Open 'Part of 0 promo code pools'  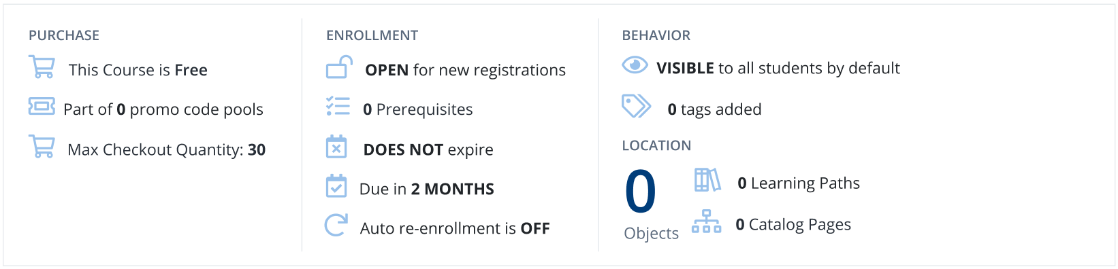tap(163, 109)
